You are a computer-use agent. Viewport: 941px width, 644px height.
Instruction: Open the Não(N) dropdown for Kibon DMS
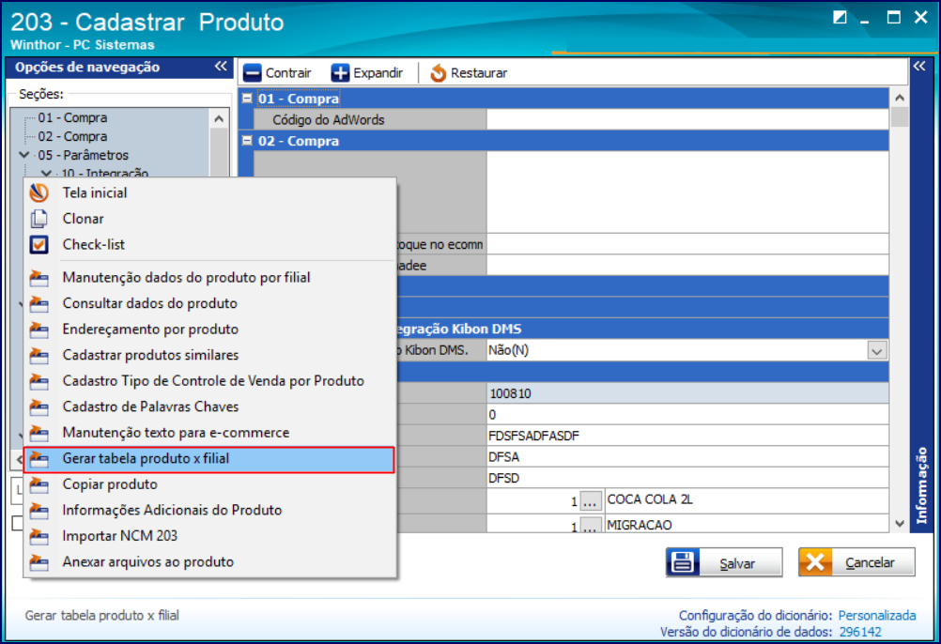[877, 351]
